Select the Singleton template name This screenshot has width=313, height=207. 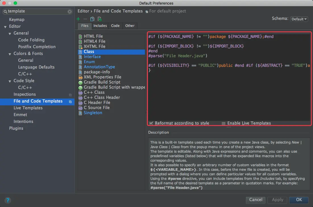click(x=93, y=113)
